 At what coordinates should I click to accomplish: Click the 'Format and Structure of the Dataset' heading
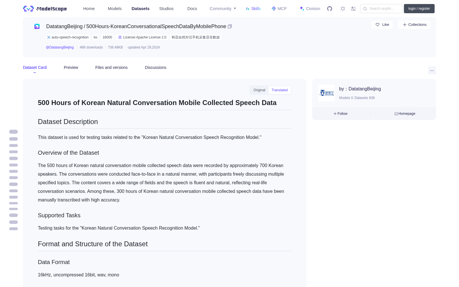tap(93, 244)
